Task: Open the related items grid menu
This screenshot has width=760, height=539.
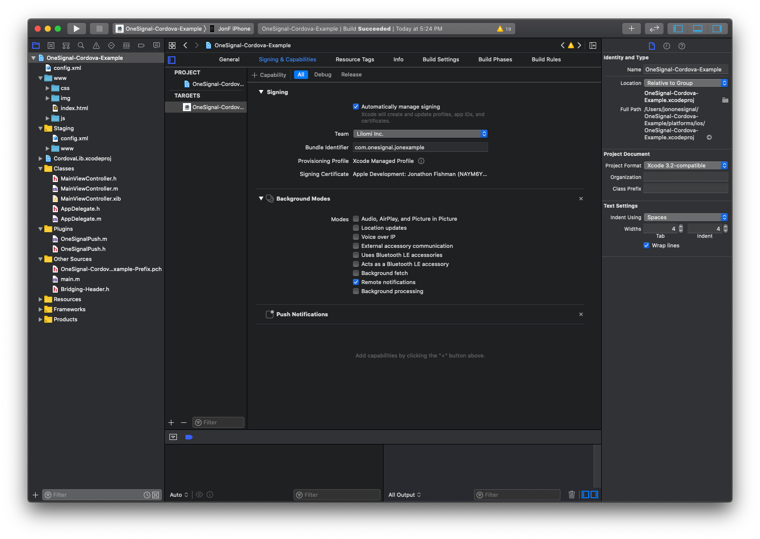Action: tap(172, 45)
